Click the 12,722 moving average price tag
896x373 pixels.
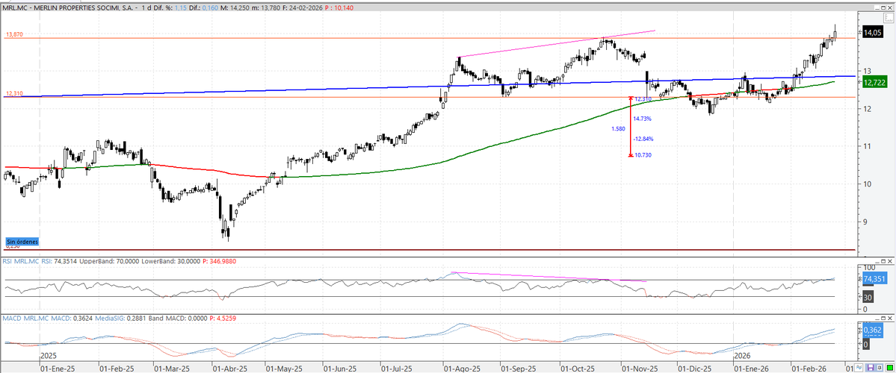[874, 83]
